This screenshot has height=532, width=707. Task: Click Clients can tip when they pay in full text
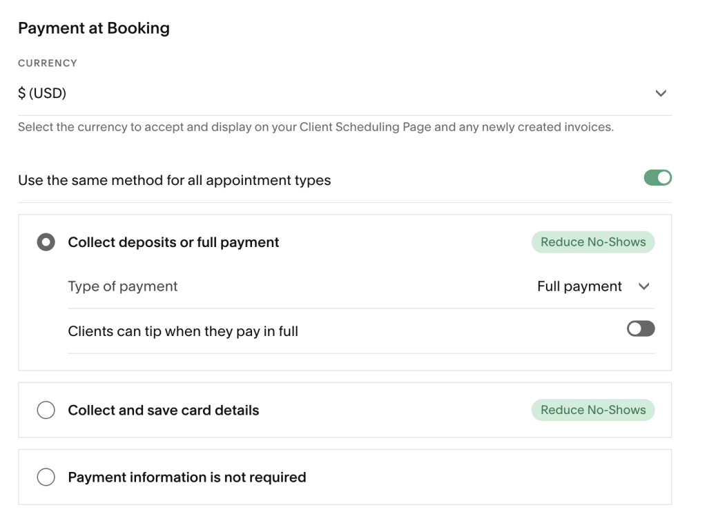click(183, 331)
